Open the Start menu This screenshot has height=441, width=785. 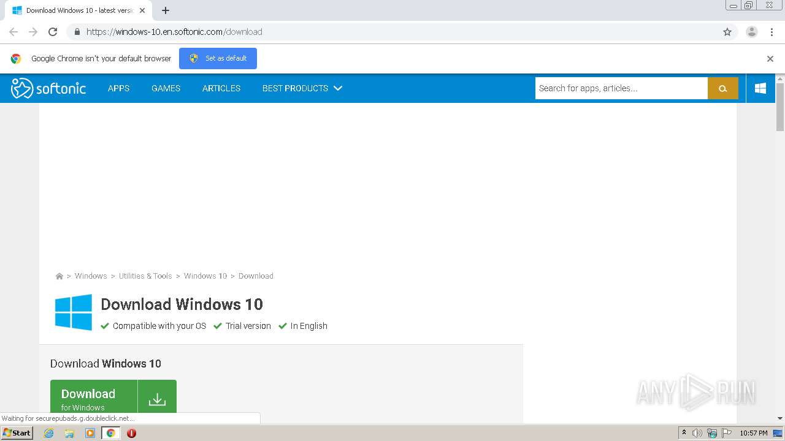click(17, 433)
